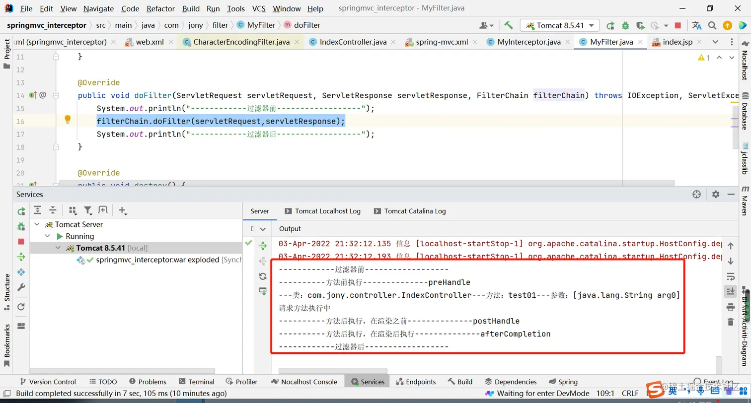Show hidden editor tabs chevron

point(715,42)
